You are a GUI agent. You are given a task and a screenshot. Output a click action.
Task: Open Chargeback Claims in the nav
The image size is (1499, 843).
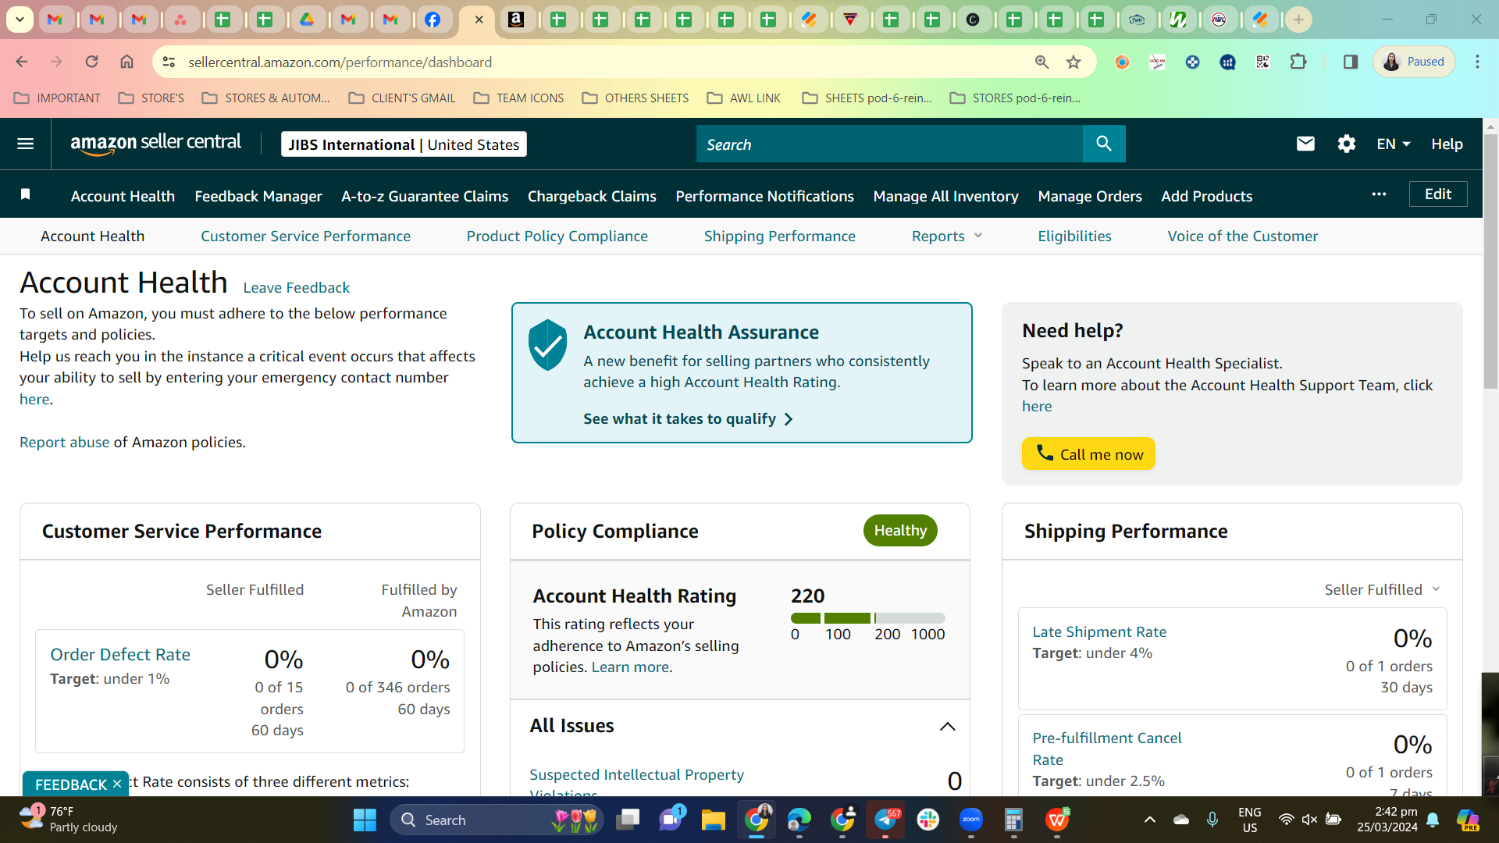[592, 196]
